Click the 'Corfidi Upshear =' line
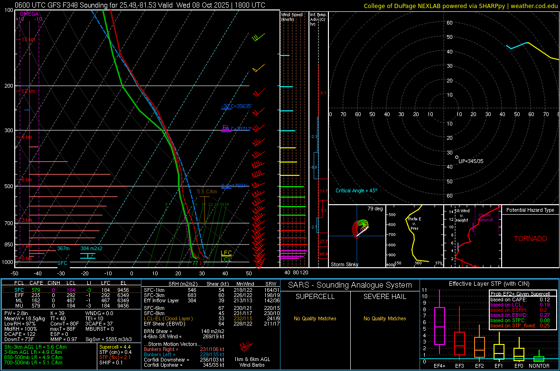The image size is (560, 371). 184,365
